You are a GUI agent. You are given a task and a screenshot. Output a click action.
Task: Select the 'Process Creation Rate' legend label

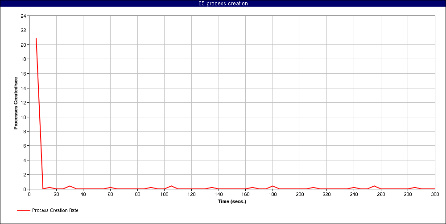(55, 210)
